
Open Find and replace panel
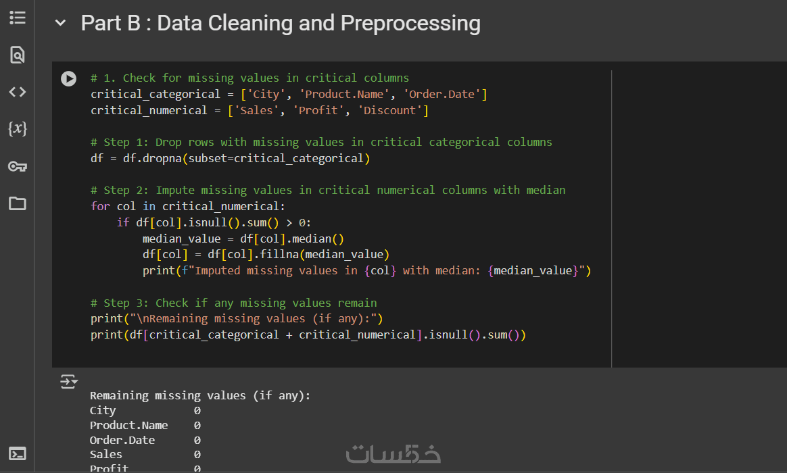18,55
